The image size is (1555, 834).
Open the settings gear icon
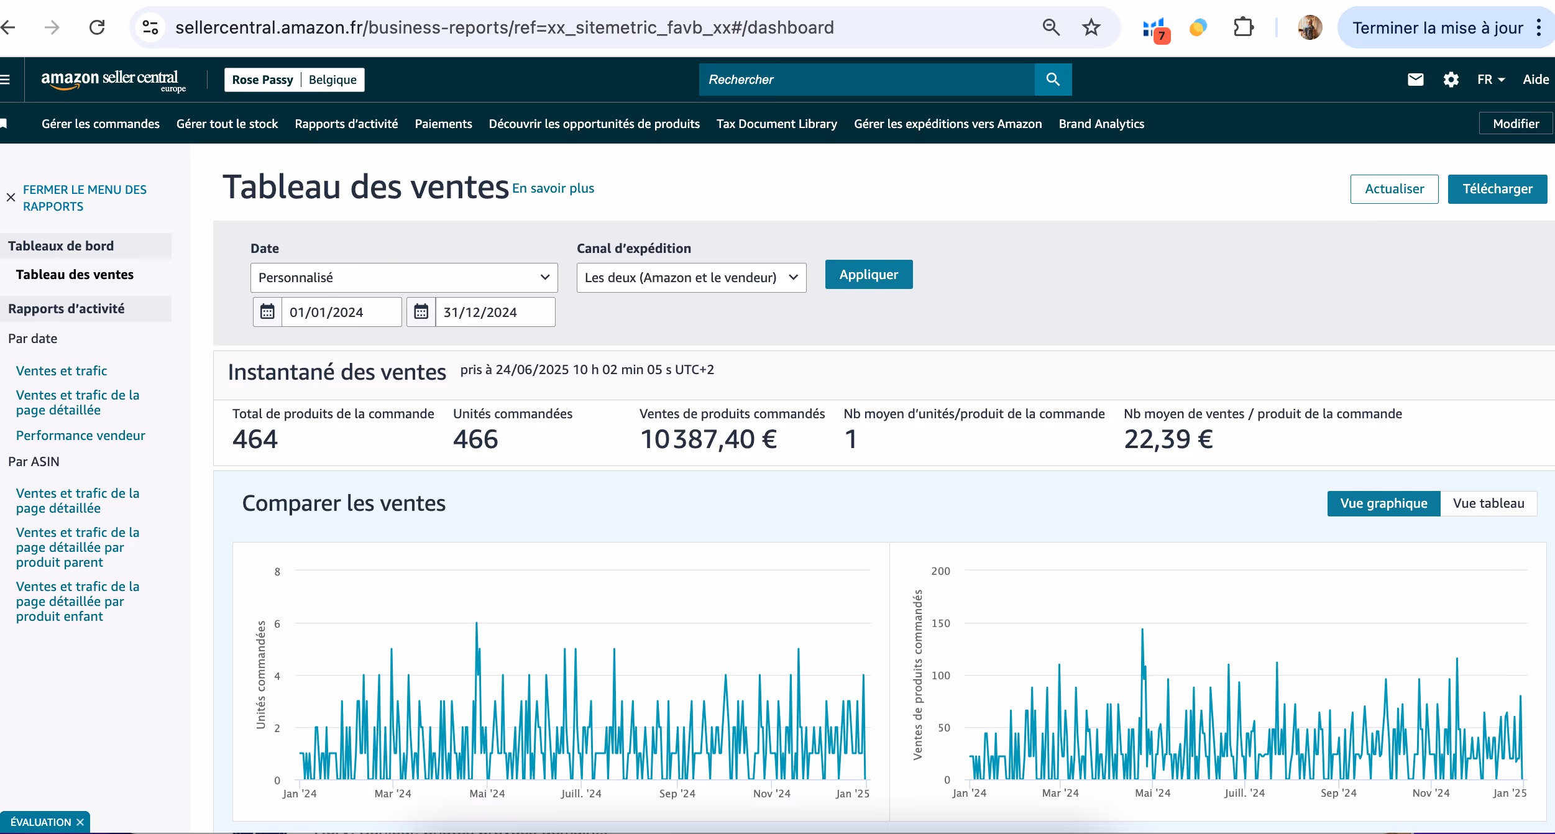[x=1451, y=80]
